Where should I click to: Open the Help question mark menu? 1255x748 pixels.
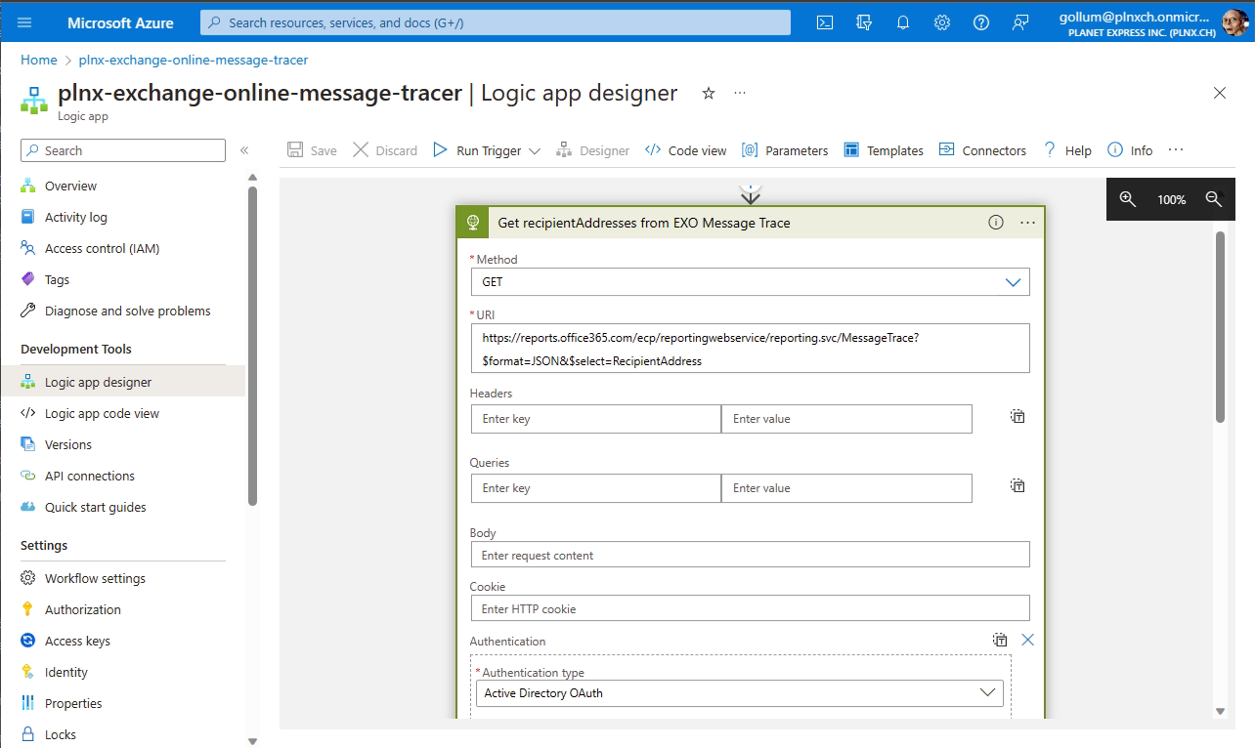point(980,21)
